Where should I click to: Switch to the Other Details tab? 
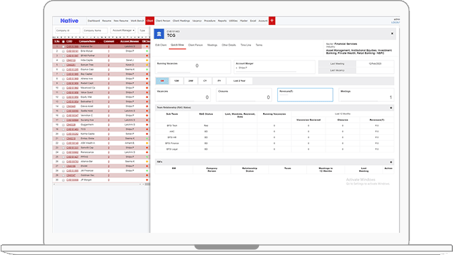tap(229, 45)
